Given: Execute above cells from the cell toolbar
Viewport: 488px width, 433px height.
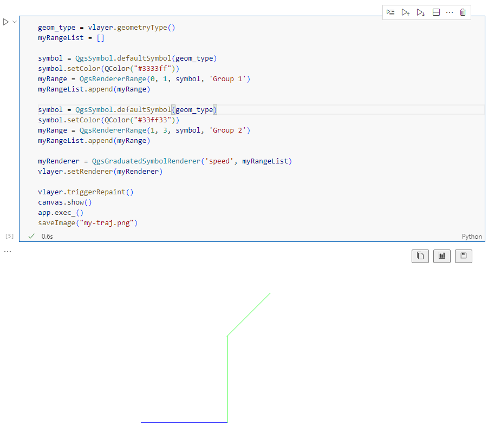Looking at the screenshot, I should (406, 12).
